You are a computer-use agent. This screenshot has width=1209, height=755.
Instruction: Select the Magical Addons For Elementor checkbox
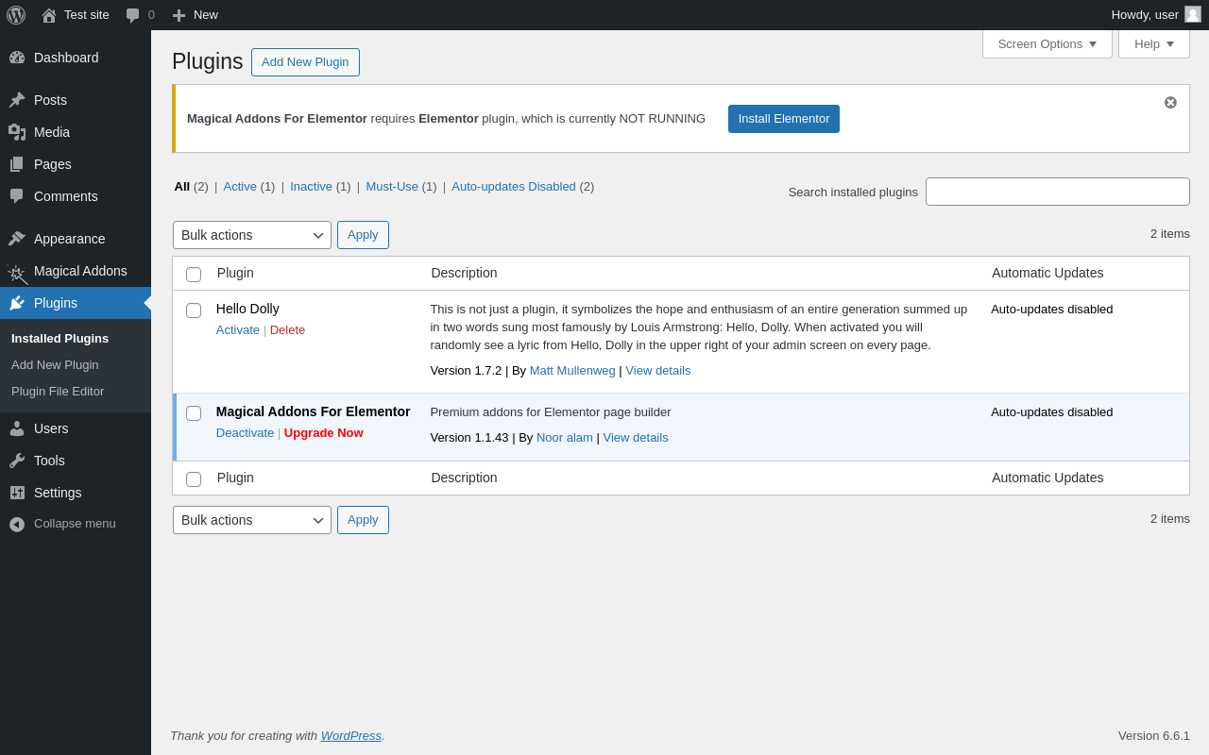pyautogui.click(x=194, y=413)
